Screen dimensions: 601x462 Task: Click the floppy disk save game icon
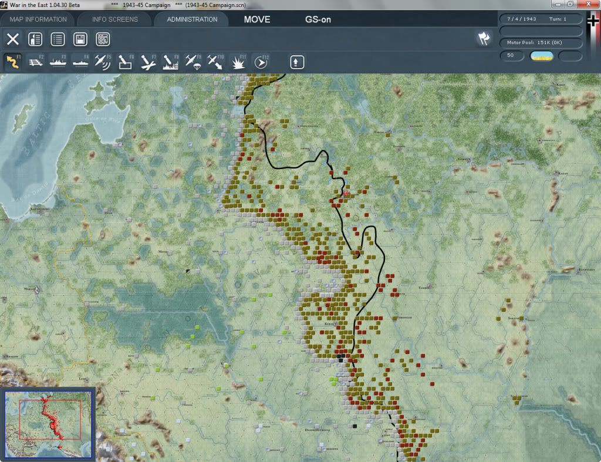(x=80, y=39)
